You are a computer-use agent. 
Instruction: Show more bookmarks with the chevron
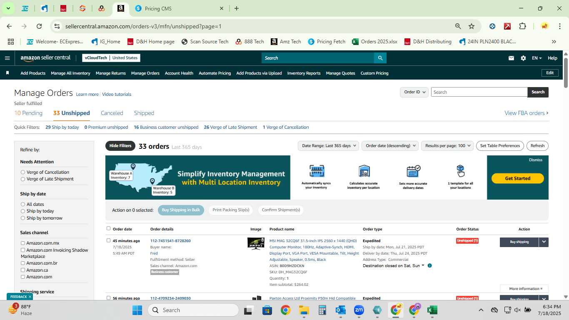(554, 42)
